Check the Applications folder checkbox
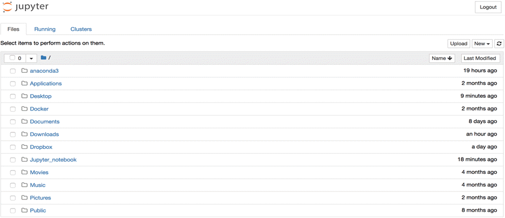The width and height of the screenshot is (505, 218). [x=13, y=83]
